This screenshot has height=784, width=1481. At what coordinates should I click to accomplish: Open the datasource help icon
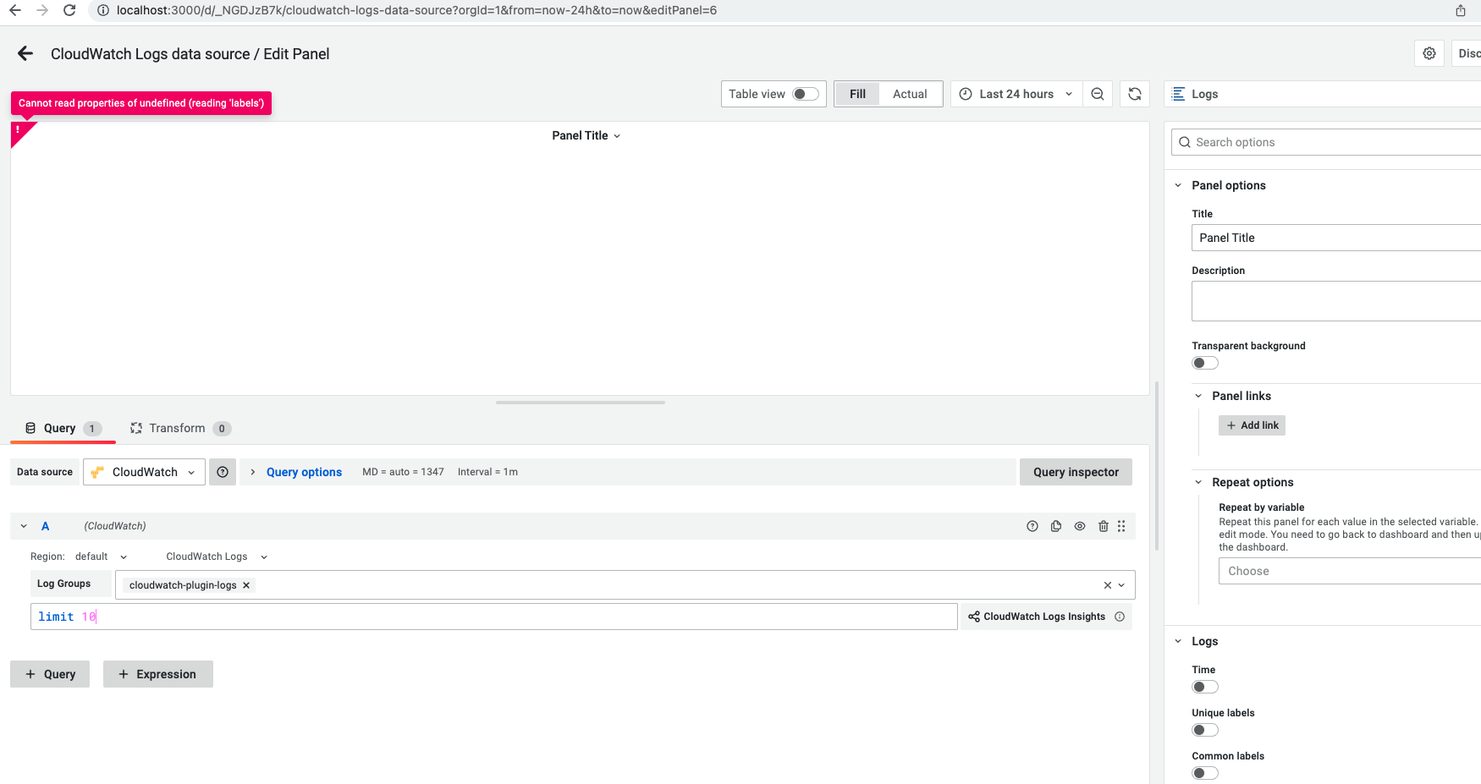coord(222,471)
